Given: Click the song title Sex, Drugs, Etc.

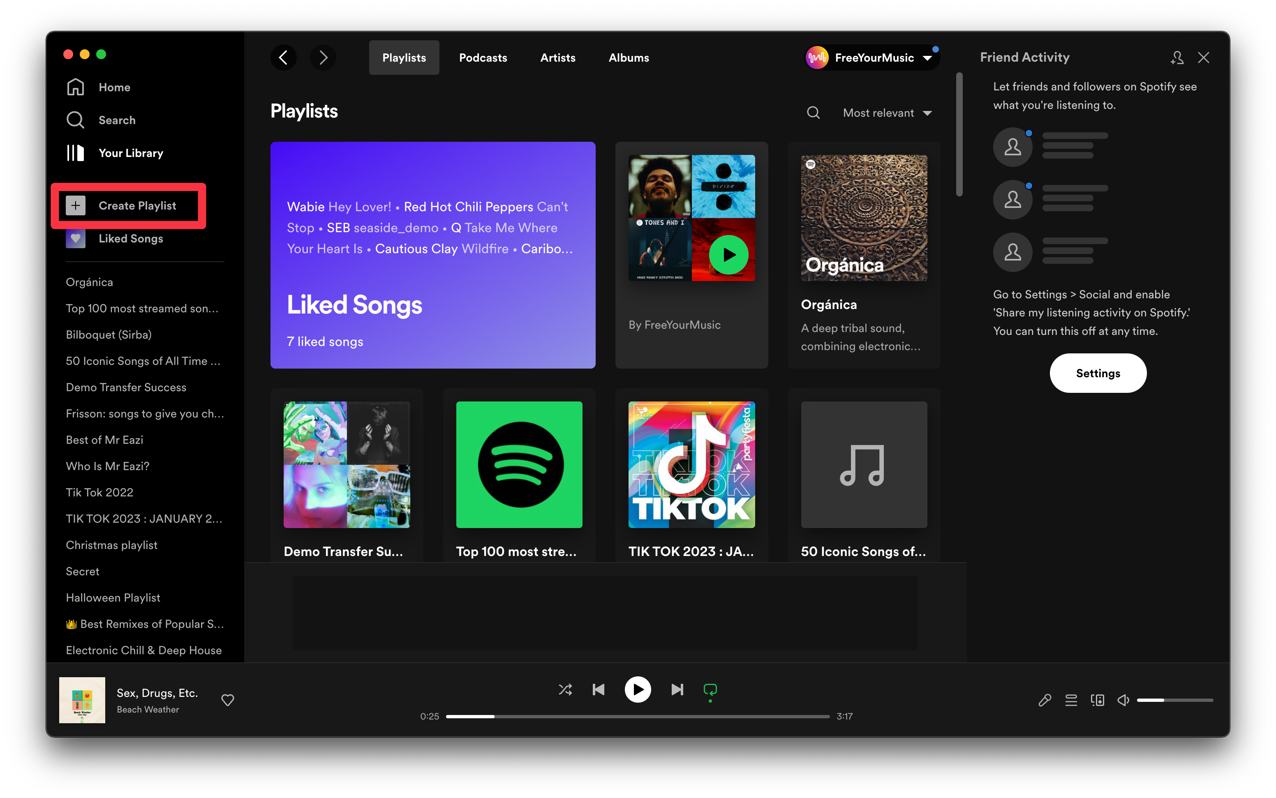Looking at the screenshot, I should pyautogui.click(x=157, y=692).
